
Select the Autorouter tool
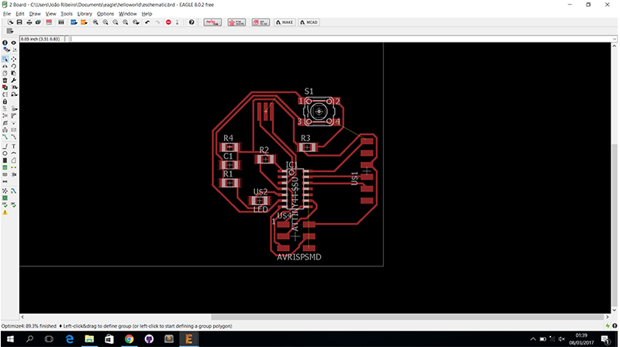click(14, 191)
